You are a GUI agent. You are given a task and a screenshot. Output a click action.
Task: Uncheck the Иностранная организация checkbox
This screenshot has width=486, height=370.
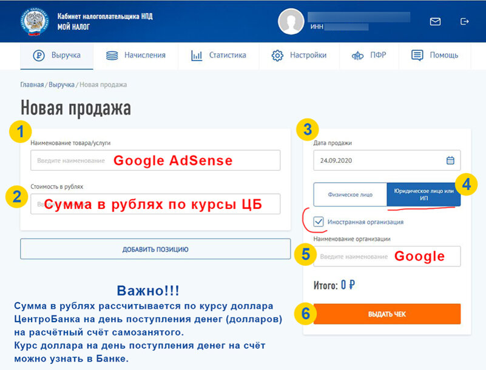coord(319,222)
